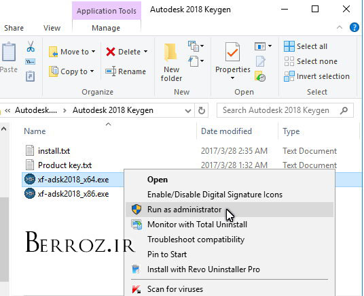Open the address bar history dropdown
This screenshot has height=296, width=364.
click(188, 111)
